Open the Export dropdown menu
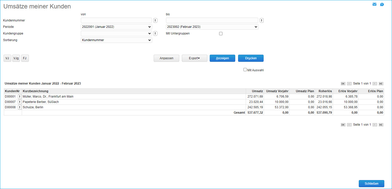Viewport: 392px width, 189px height. point(194,58)
